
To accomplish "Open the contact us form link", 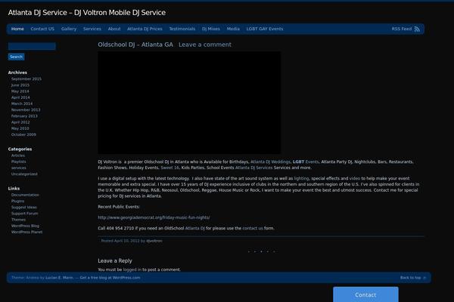I will click(253, 228).
